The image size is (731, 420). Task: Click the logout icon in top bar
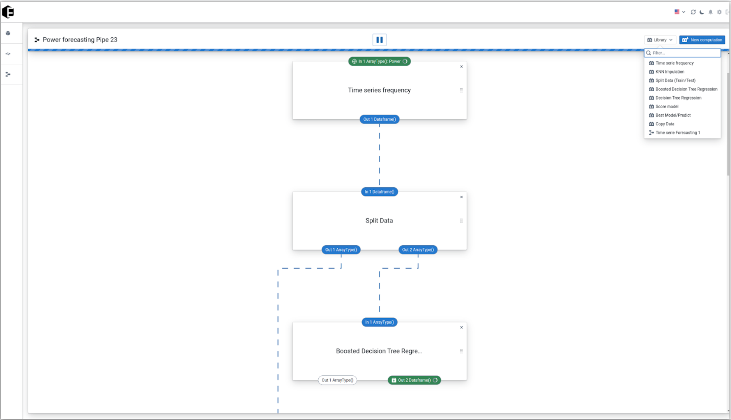tap(727, 12)
